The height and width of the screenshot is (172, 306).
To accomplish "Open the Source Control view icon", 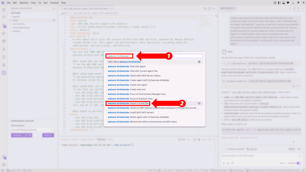I will coord(4,25).
